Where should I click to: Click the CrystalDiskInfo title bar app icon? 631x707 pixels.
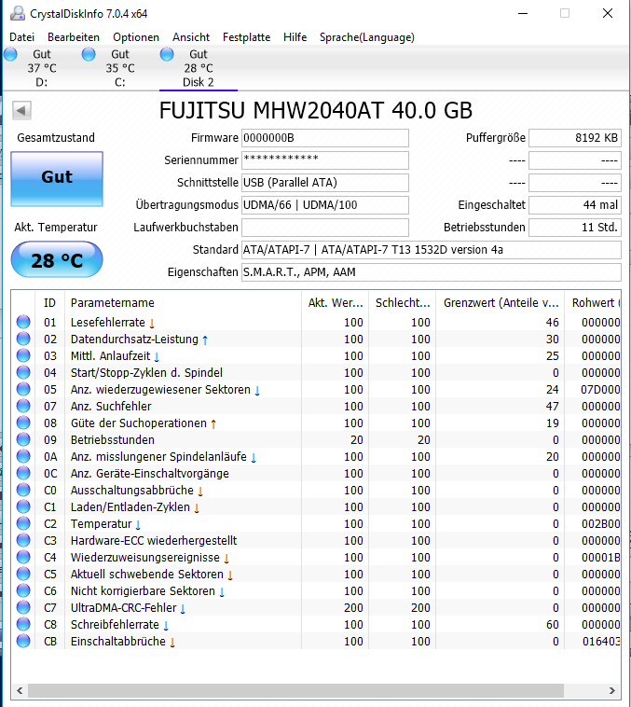pos(17,14)
